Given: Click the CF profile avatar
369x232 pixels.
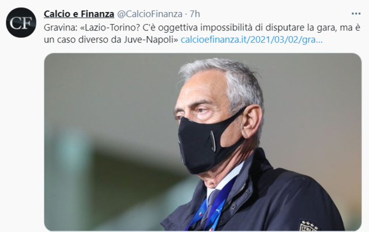Looking at the screenshot, I should [x=21, y=22].
